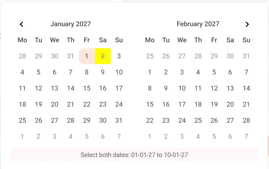
Task: Select February 1 in the right calendar
Action: pyautogui.click(x=150, y=72)
